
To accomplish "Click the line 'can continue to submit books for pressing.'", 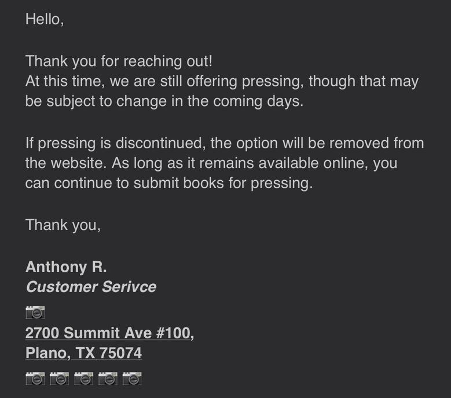I will tap(169, 183).
